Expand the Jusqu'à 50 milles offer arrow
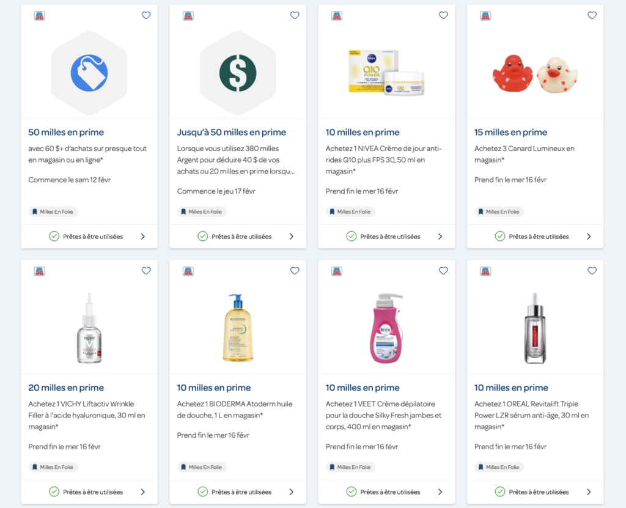 [x=292, y=237]
